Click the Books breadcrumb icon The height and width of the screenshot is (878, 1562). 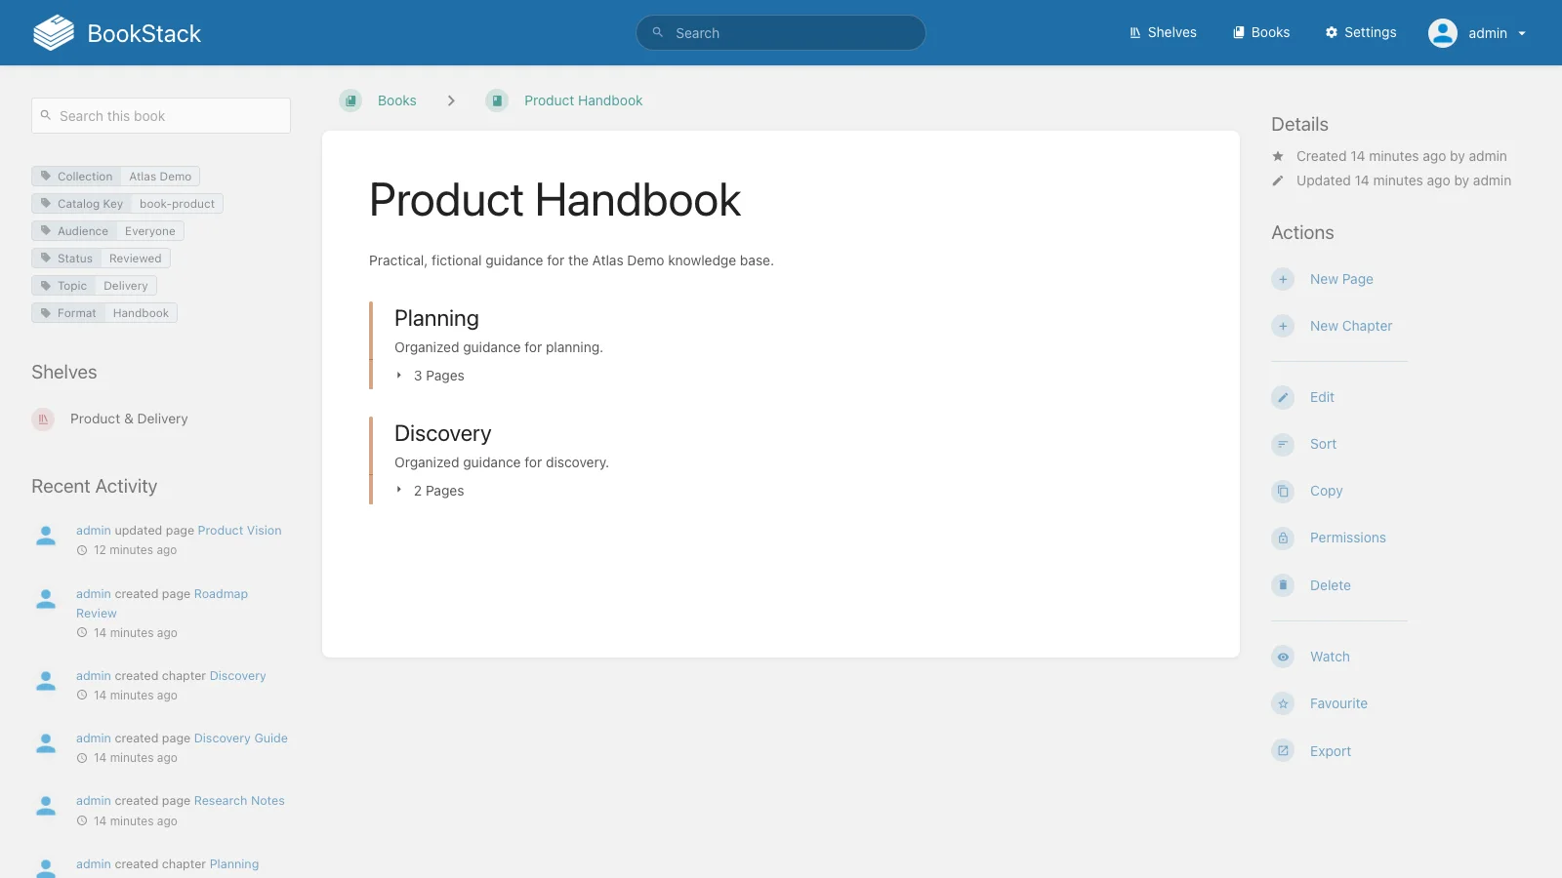[350, 100]
